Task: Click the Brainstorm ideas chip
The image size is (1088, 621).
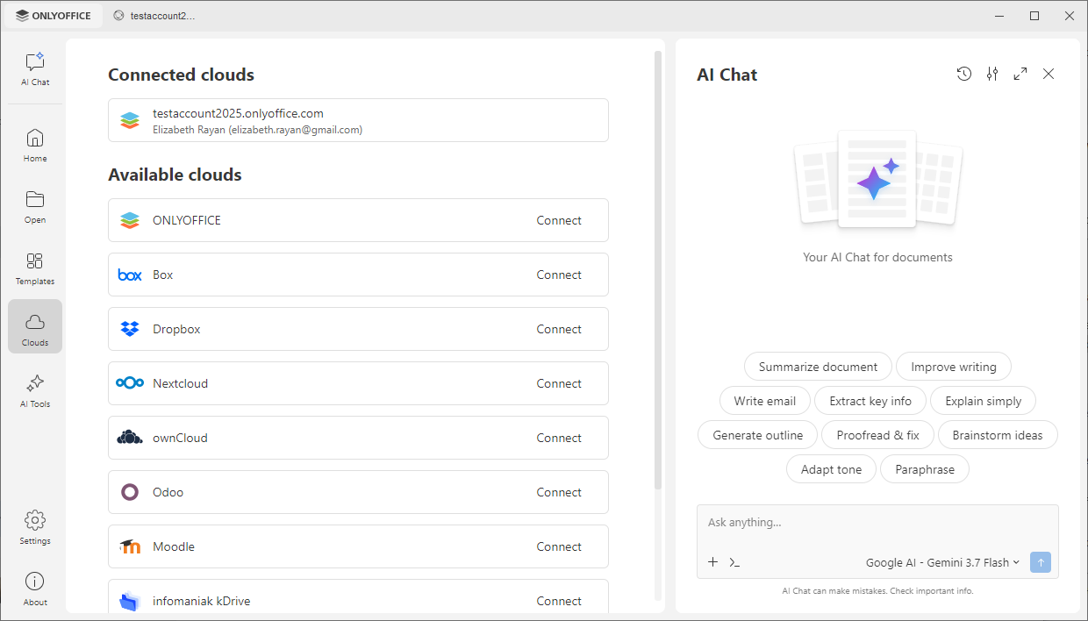Action: (998, 435)
